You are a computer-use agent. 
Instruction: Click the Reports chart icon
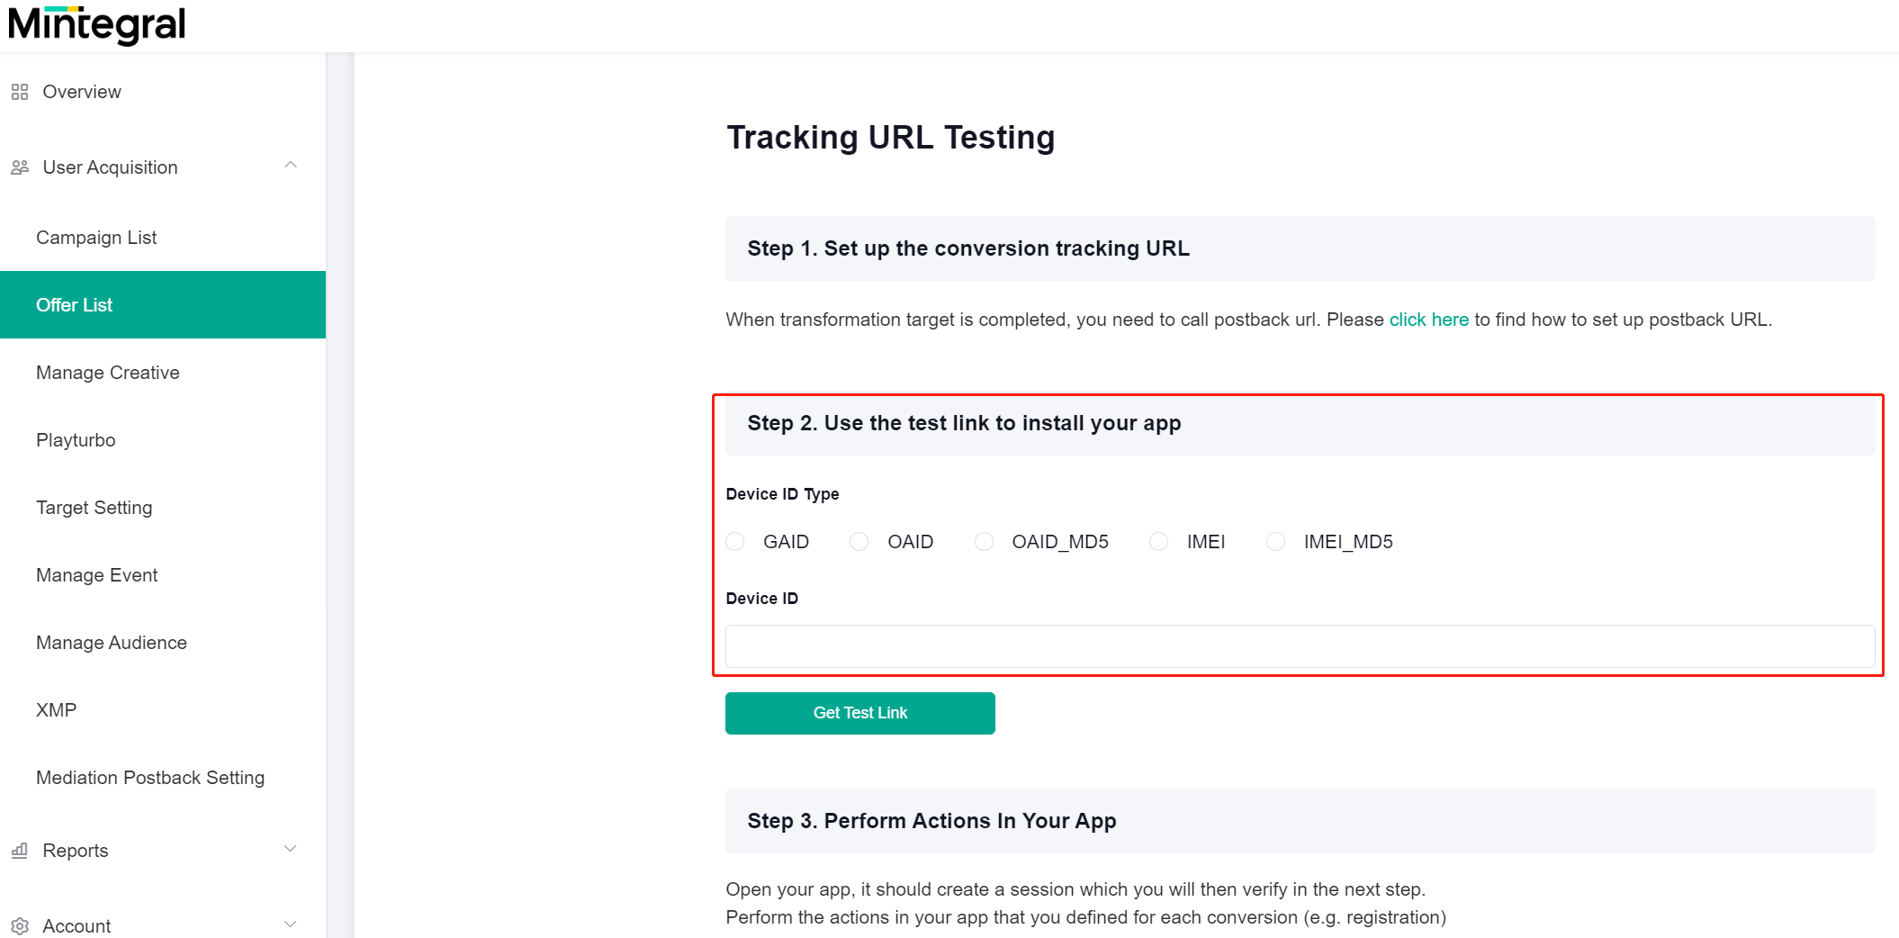[x=20, y=851]
